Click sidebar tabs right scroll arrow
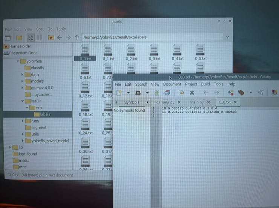The image size is (279, 208). 147,102
